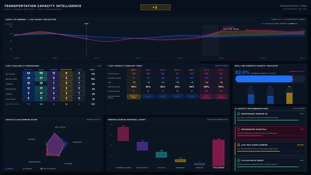Open the Refrigerated Shortfall recommendation card
The image size is (311, 175).
point(270,133)
